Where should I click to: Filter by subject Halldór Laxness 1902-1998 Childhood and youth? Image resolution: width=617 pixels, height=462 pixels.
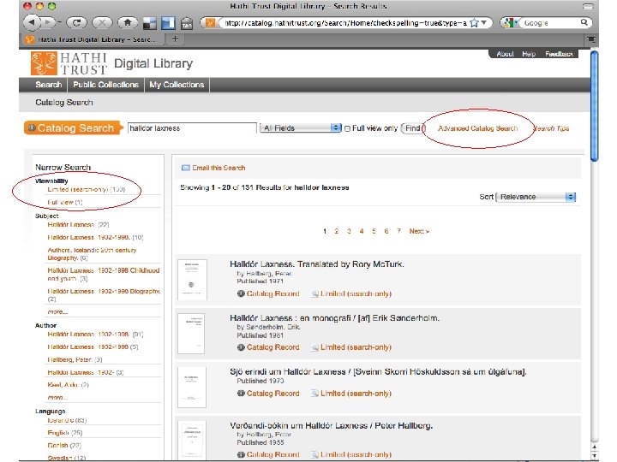(x=104, y=275)
